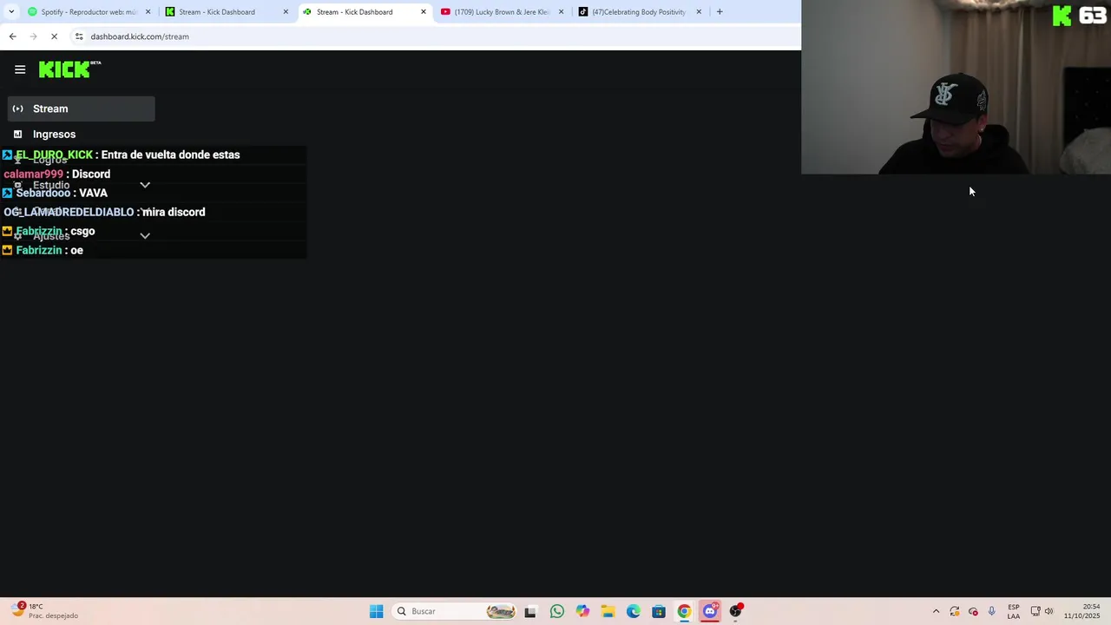The image size is (1111, 625).
Task: Click the webcam overlay thumbnail
Action: click(x=956, y=87)
